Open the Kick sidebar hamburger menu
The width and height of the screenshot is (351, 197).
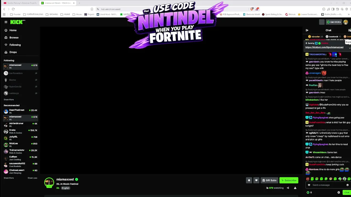pos(6,22)
